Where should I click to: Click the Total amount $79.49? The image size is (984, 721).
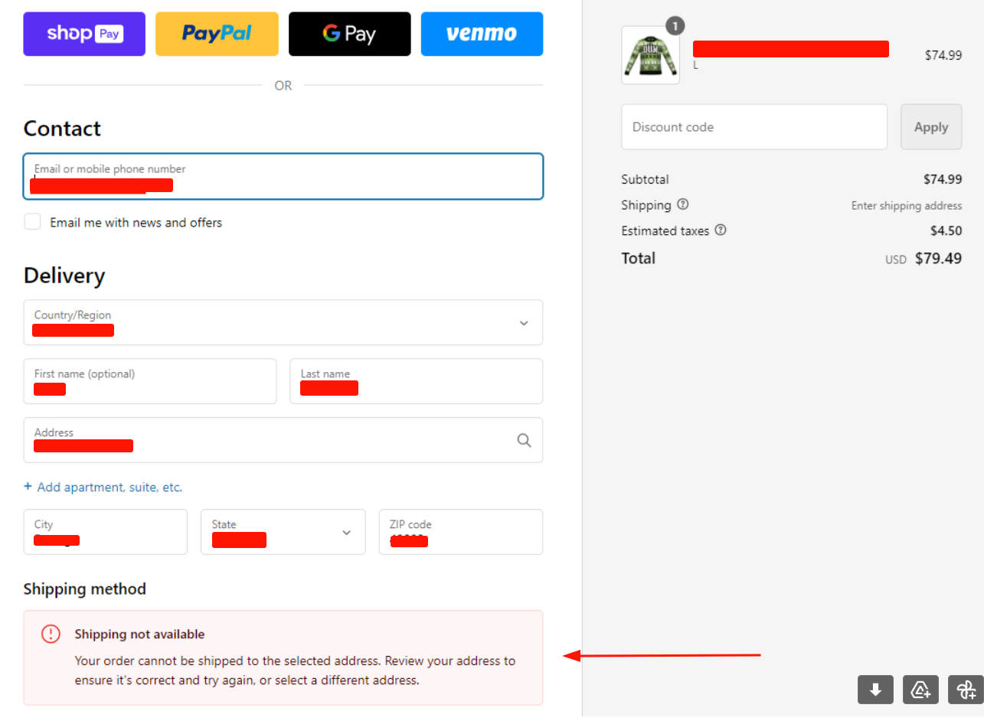[x=938, y=259]
